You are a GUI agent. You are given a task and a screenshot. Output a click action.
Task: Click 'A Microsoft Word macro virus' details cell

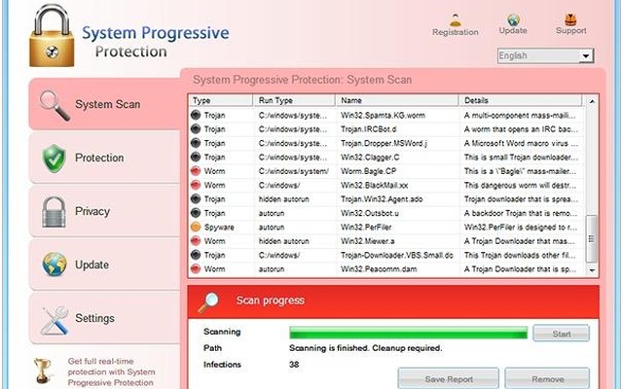click(522, 143)
